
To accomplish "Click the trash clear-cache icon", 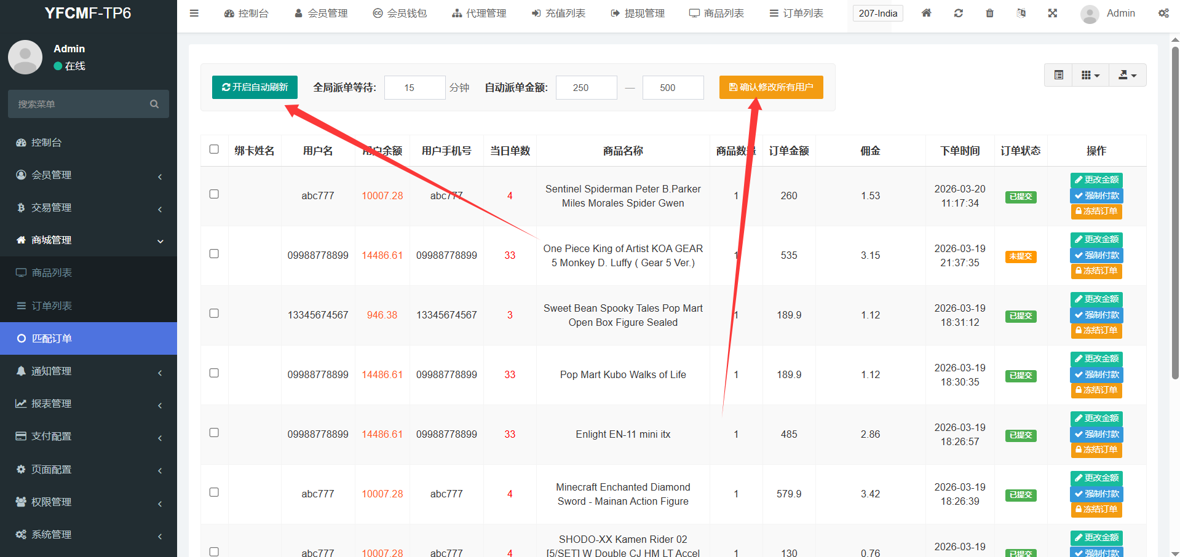I will click(x=989, y=13).
